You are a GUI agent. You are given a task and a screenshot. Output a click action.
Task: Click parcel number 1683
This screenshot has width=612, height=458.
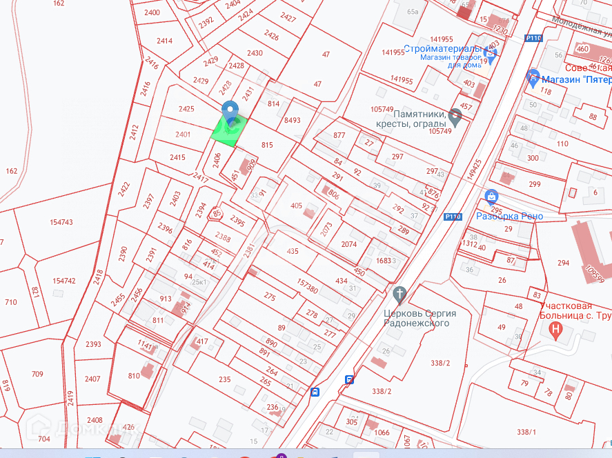tap(384, 260)
